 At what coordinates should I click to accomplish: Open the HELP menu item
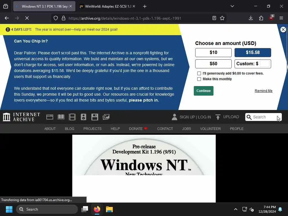point(115,129)
